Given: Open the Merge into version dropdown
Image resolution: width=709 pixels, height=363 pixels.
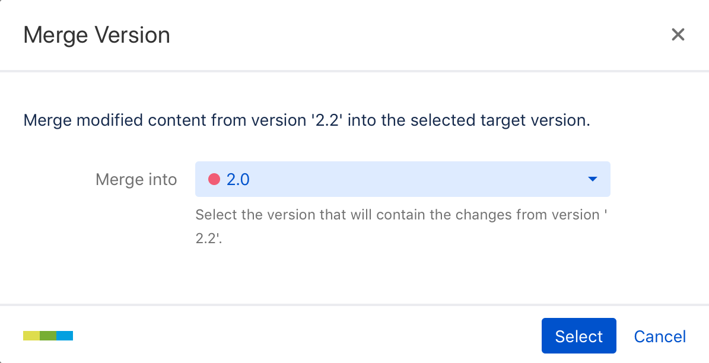Looking at the screenshot, I should (x=402, y=179).
